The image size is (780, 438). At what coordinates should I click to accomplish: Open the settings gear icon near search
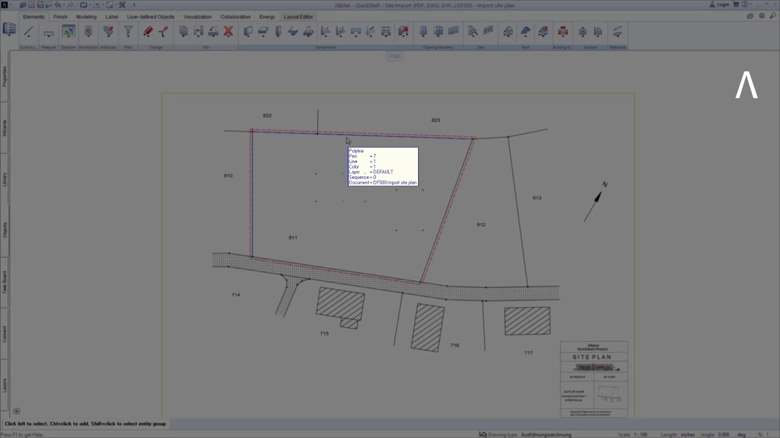[x=762, y=16]
